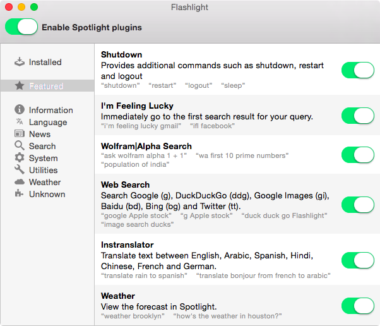Turn off the Shutdown plugin toggle
This screenshot has height=326, width=380.
click(x=358, y=70)
